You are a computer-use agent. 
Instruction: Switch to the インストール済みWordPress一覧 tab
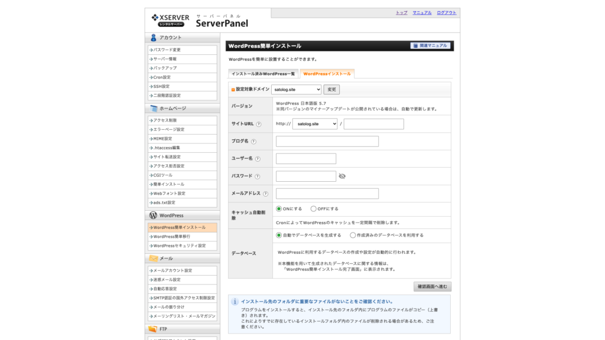263,74
